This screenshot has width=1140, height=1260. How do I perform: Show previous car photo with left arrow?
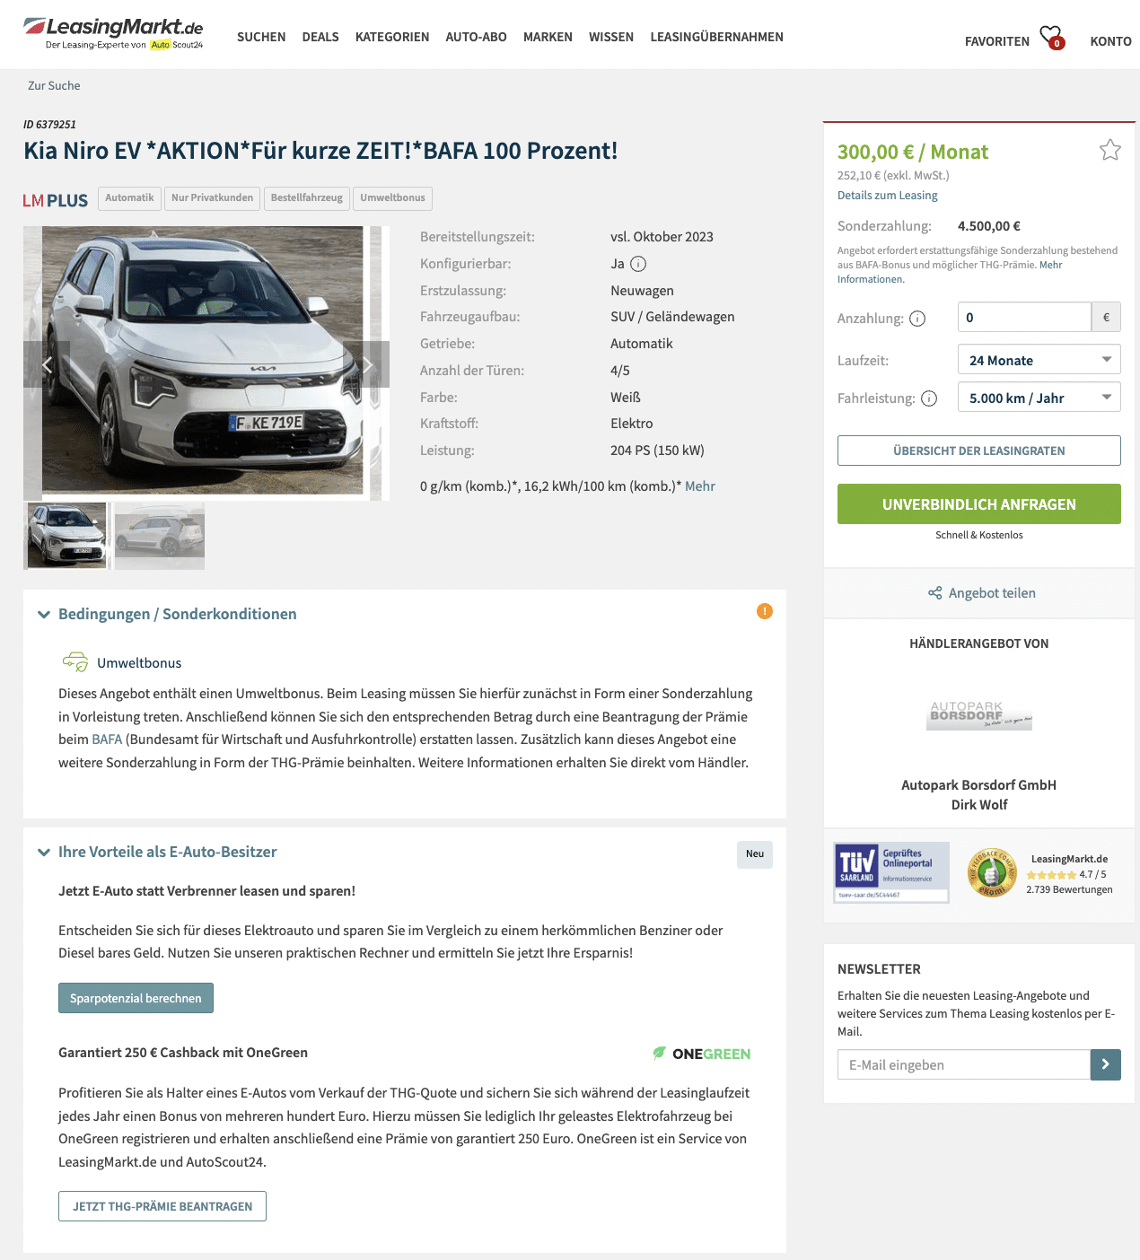point(47,364)
